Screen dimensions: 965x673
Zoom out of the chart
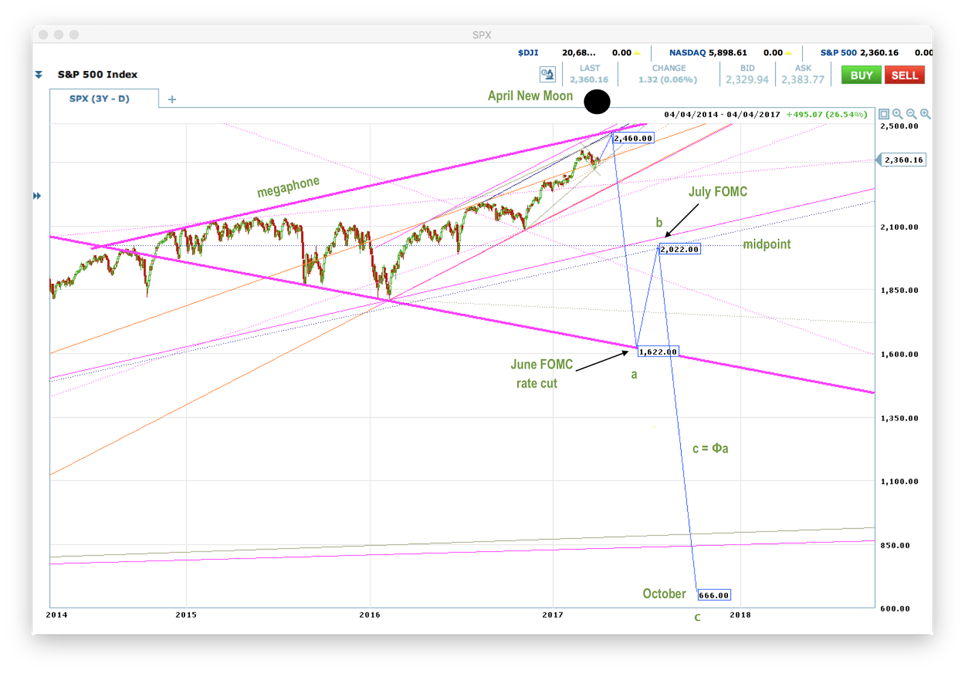point(911,114)
